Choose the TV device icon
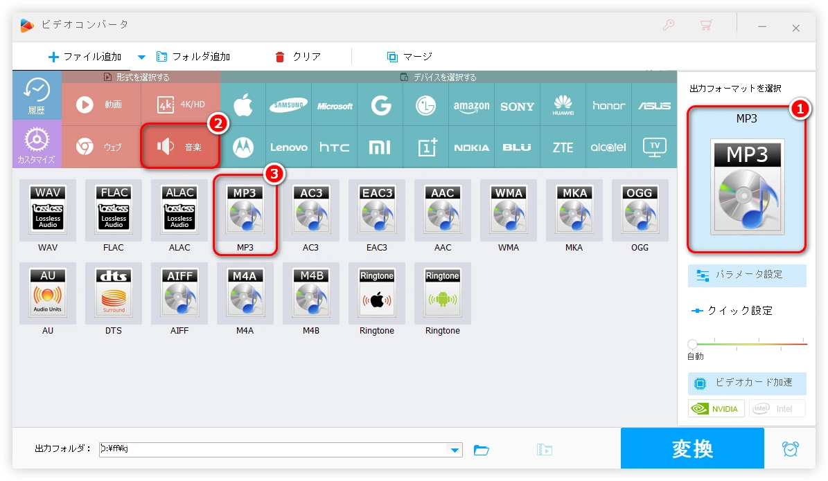Image resolution: width=828 pixels, height=481 pixels. 654,146
